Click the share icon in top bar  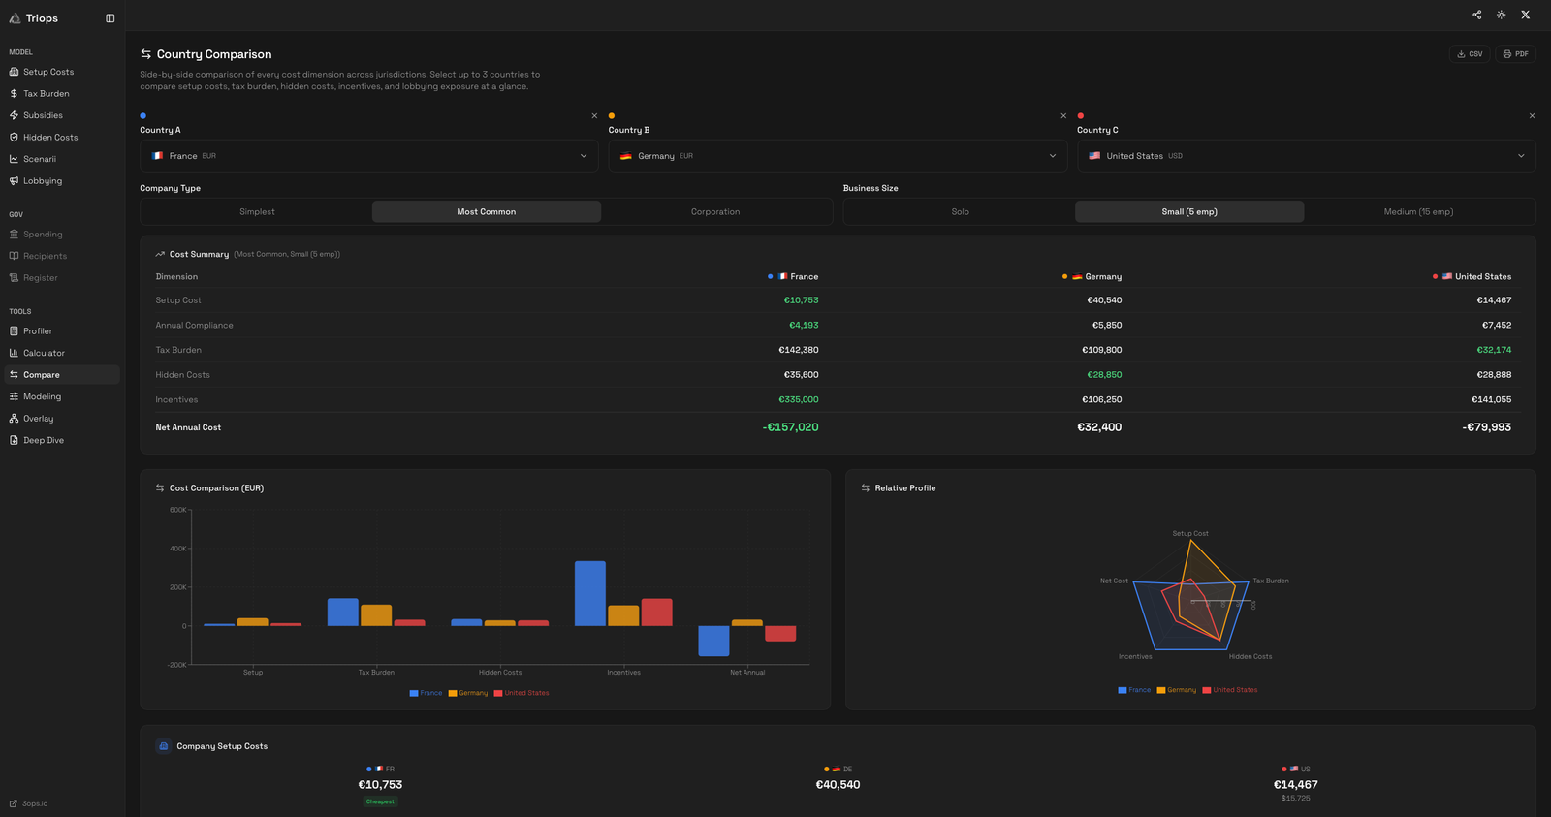pos(1476,15)
